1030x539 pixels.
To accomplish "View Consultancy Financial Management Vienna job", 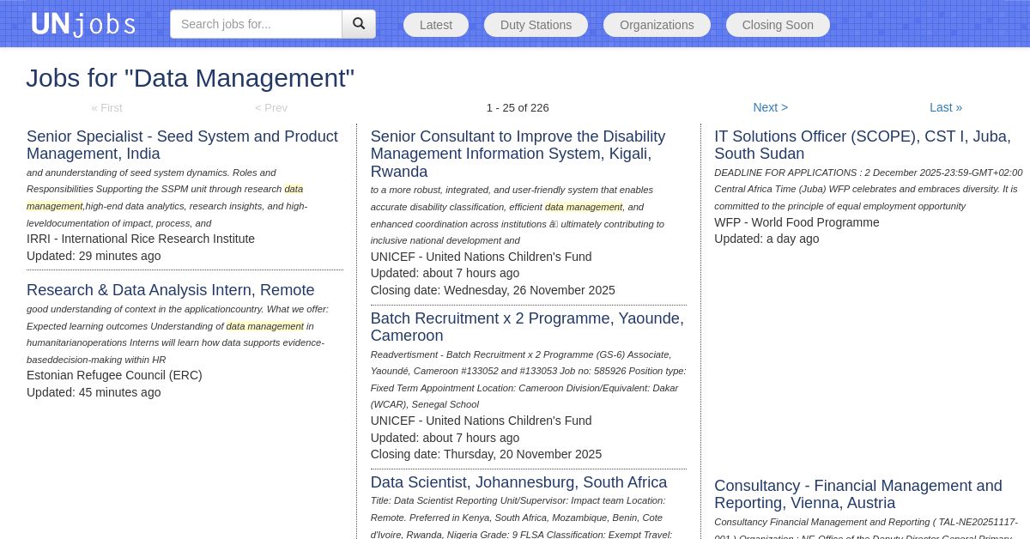I will [x=857, y=494].
